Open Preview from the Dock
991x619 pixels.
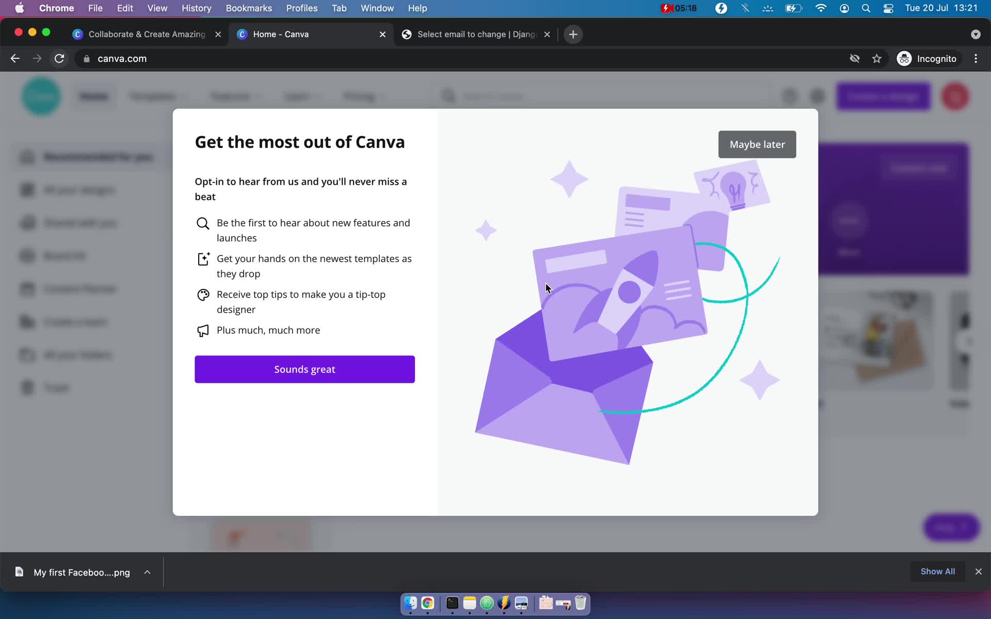click(x=521, y=603)
